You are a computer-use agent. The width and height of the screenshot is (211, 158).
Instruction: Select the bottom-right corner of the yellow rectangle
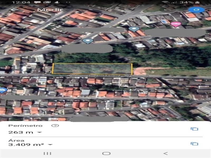(x=132, y=74)
